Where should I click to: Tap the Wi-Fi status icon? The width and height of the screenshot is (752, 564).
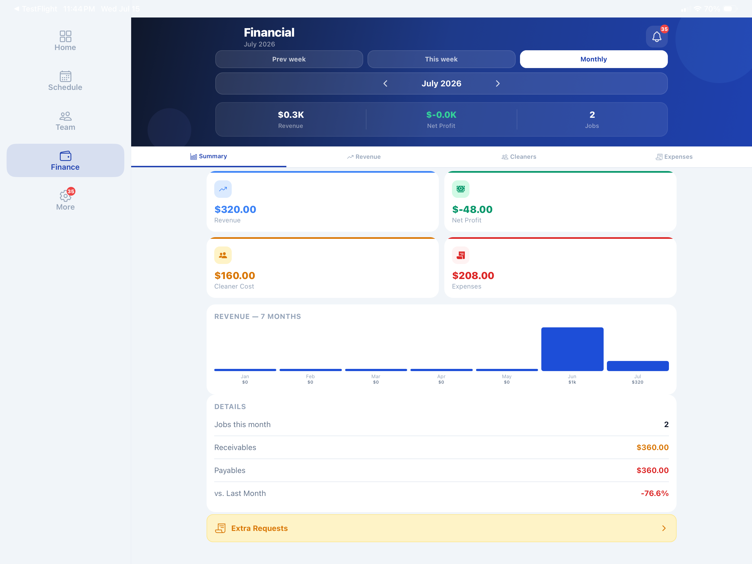click(697, 9)
